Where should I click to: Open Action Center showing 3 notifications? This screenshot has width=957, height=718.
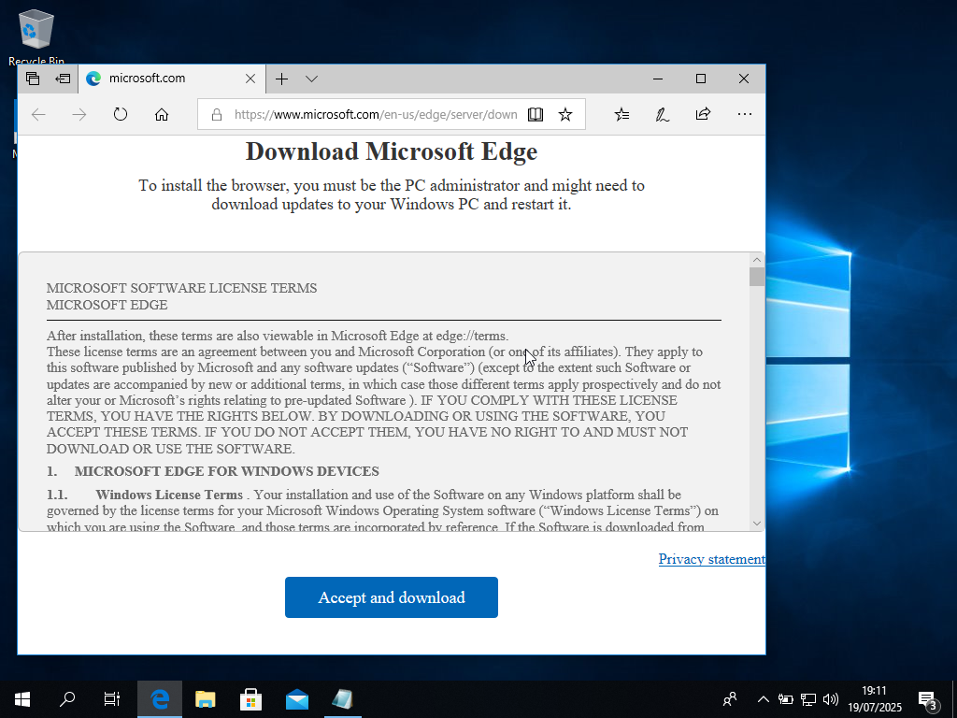pyautogui.click(x=930, y=699)
